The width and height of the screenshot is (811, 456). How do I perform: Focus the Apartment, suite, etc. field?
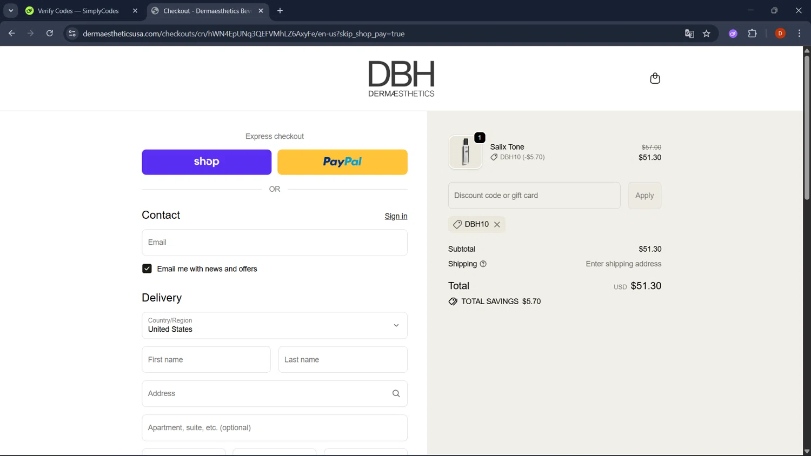[x=275, y=428]
